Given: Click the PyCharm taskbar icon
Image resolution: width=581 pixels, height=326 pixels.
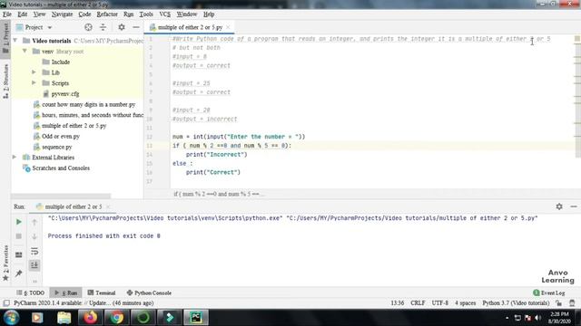Looking at the screenshot, I should 196,318.
